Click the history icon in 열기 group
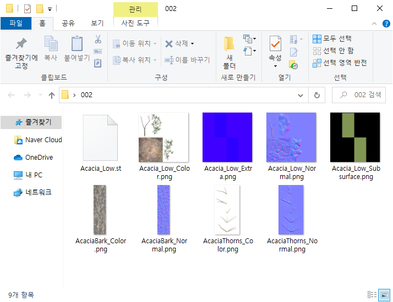Viewport: 393px width, 302px height. pos(293,65)
